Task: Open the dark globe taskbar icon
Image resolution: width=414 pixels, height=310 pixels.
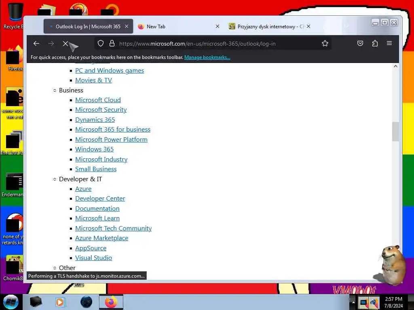Action: 87,302
